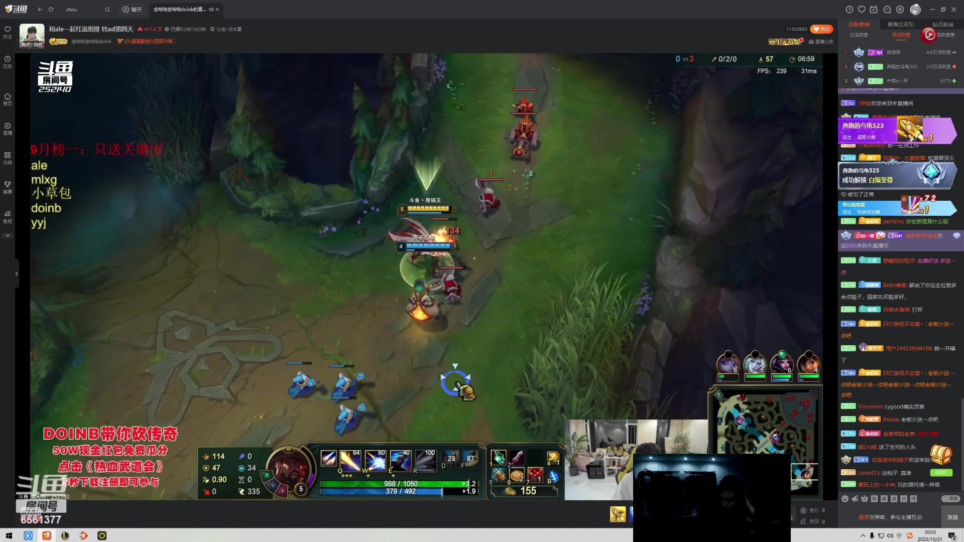The image size is (964, 542).
Task: Open 直播 live in left sidebar
Action: click(x=8, y=128)
